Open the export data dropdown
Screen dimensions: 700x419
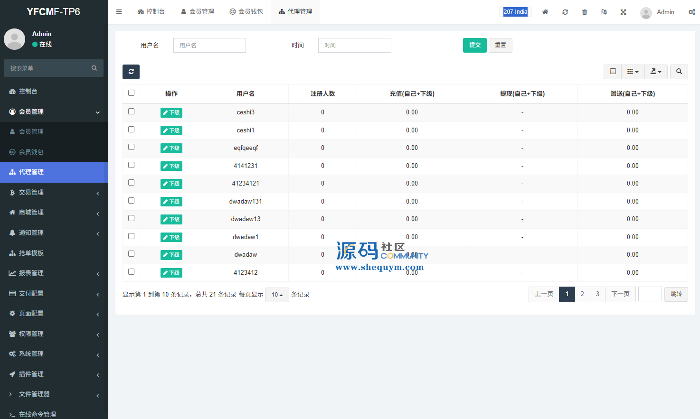[x=656, y=72]
